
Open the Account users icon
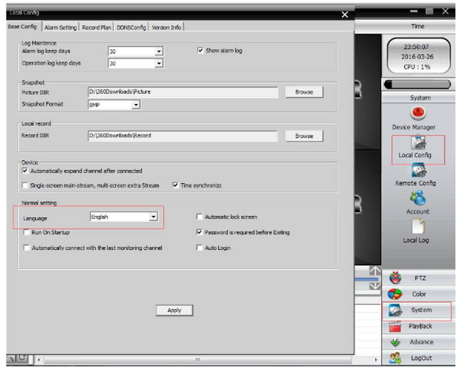[x=418, y=198]
